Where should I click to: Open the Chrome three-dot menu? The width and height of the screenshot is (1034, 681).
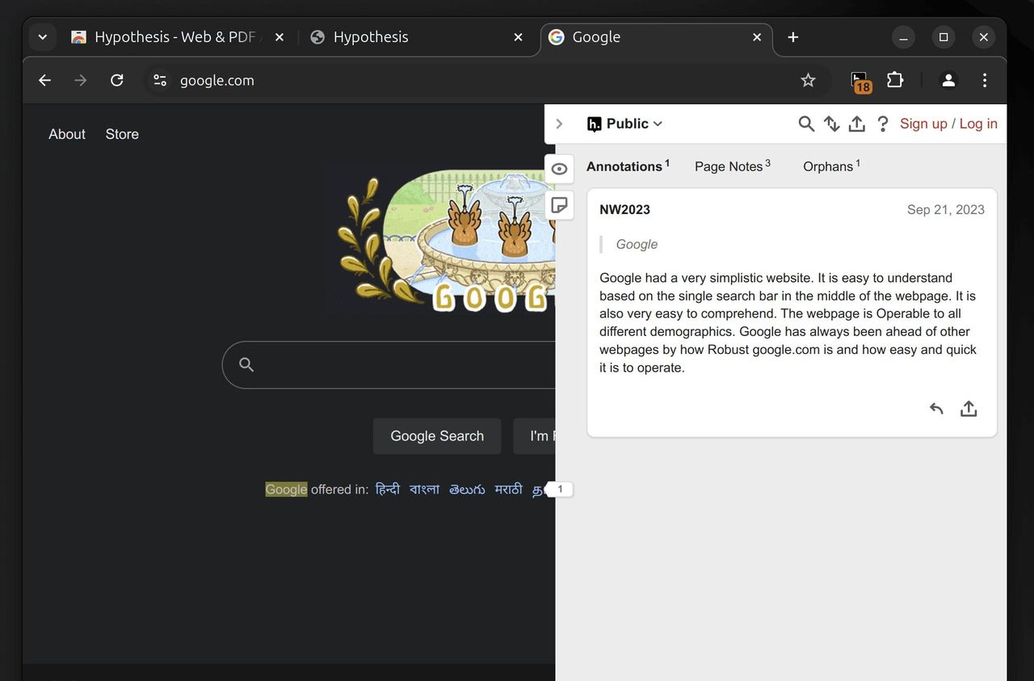[x=984, y=80]
